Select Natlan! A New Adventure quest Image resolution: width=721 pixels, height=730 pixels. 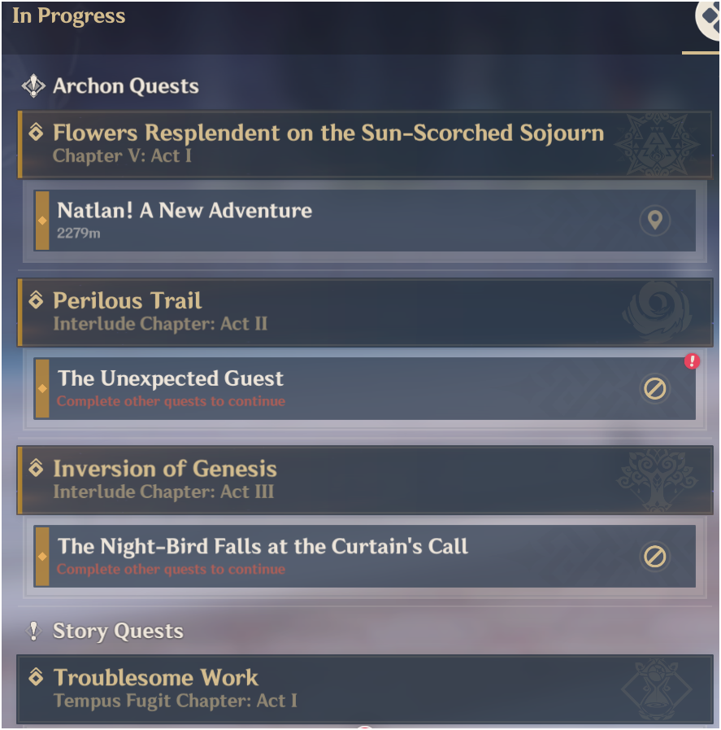tap(365, 221)
